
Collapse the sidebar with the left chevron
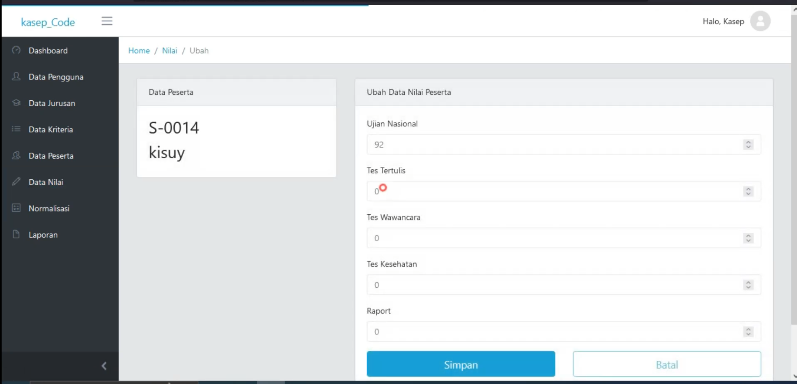104,366
